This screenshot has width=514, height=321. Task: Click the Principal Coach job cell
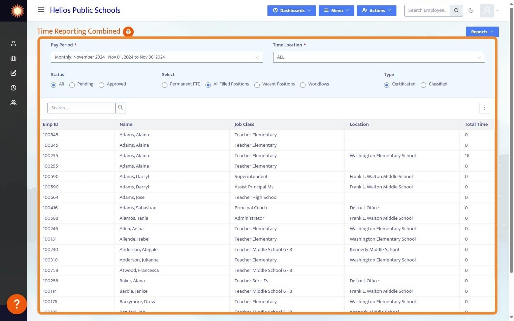(251, 208)
